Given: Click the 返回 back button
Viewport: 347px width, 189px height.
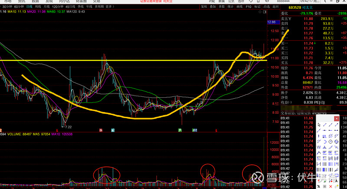Looking at the screenshot, I should tap(275, 6).
